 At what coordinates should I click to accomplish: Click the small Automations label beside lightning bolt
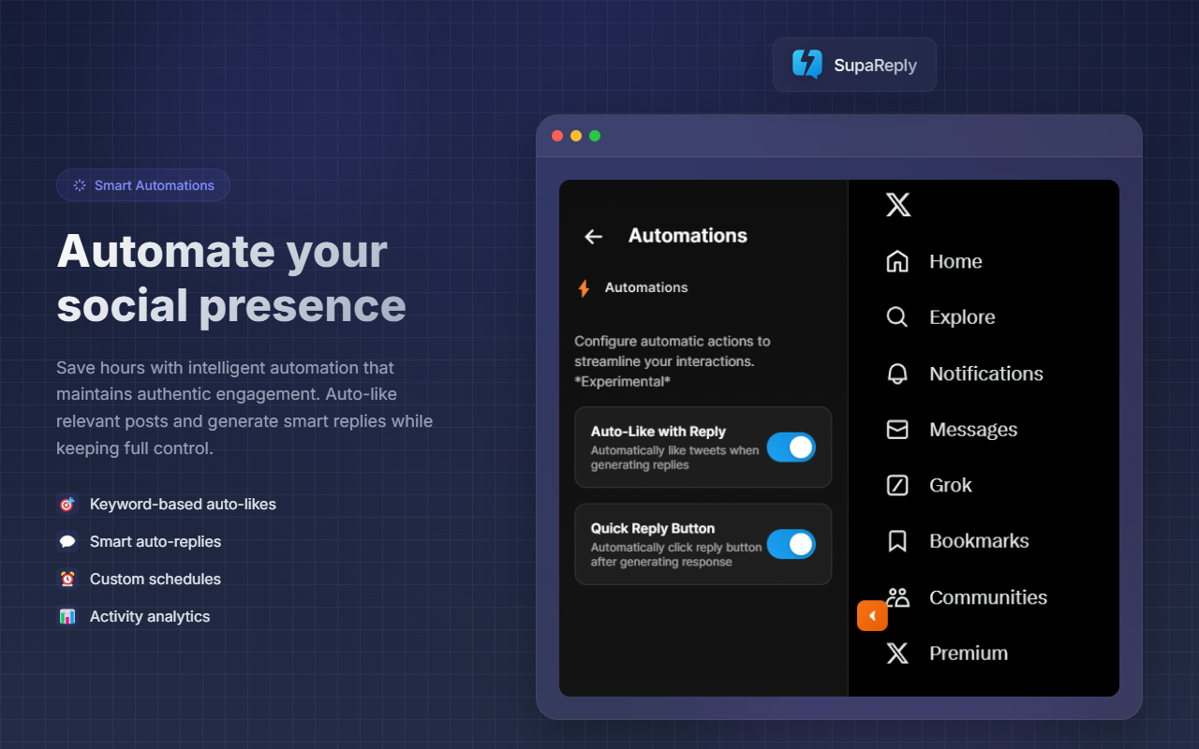646,287
